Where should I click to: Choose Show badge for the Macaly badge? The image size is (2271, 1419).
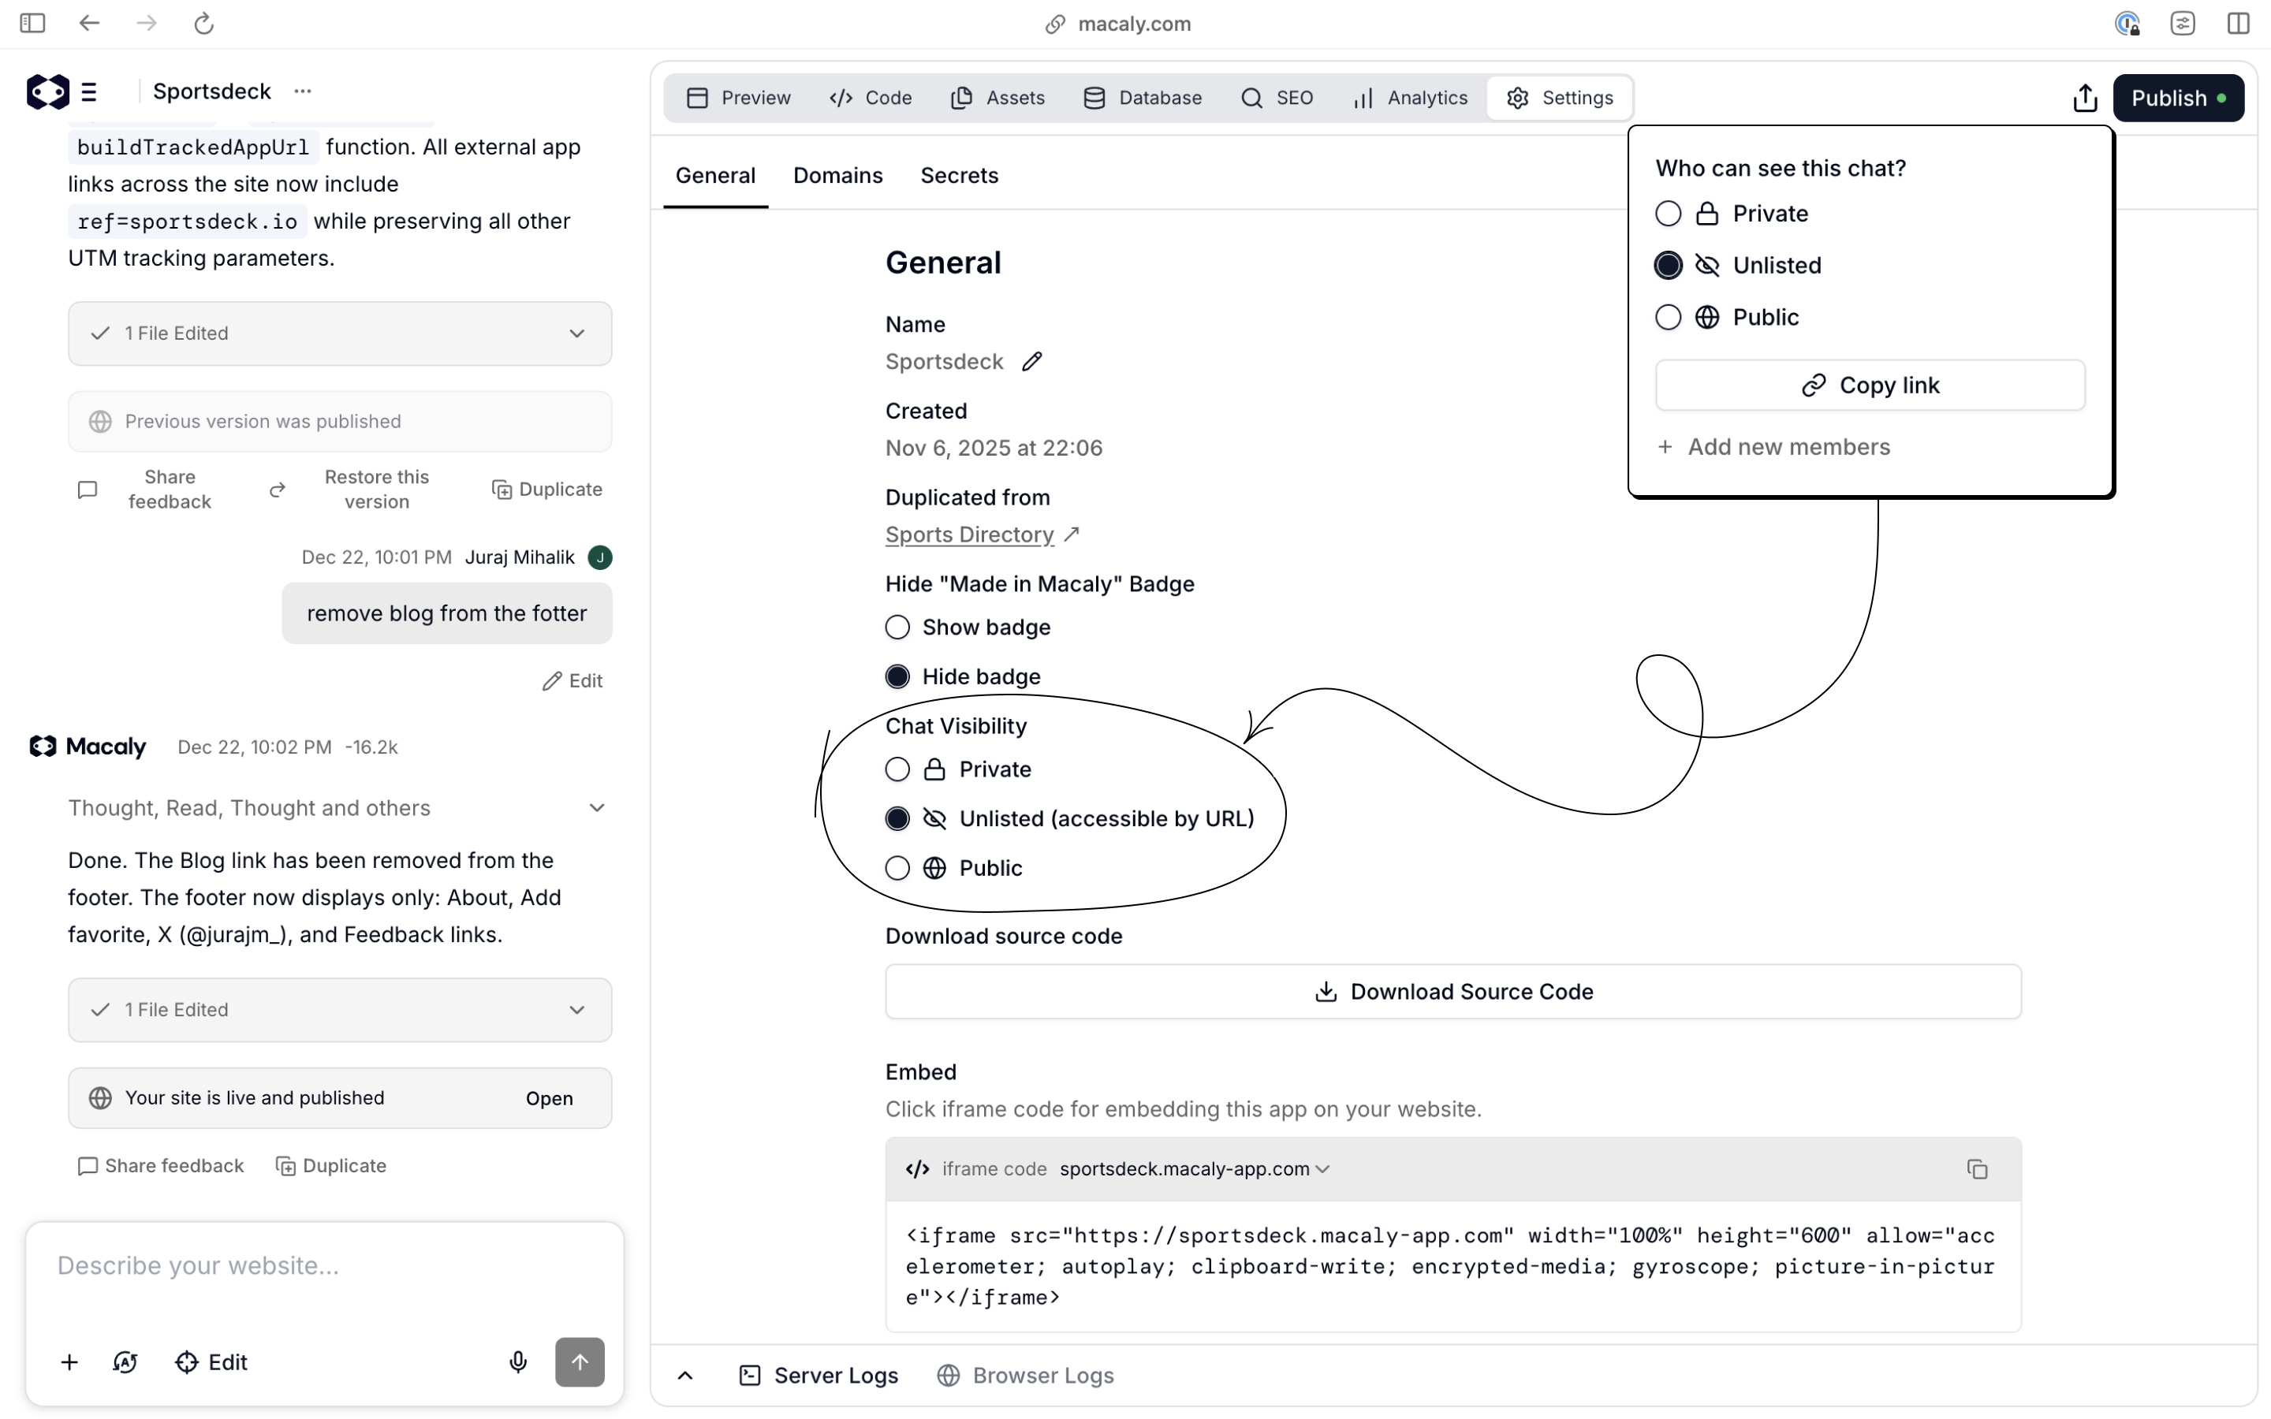(897, 627)
